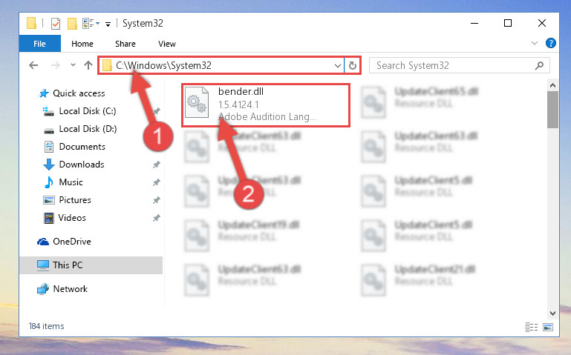Screen dimensions: 571x355
Task: Unpin Downloads using its pin icon
Action: tap(156, 165)
